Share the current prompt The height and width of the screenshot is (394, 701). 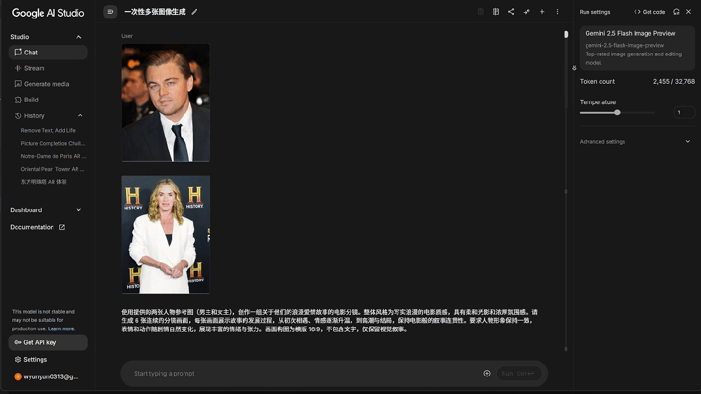(x=511, y=11)
